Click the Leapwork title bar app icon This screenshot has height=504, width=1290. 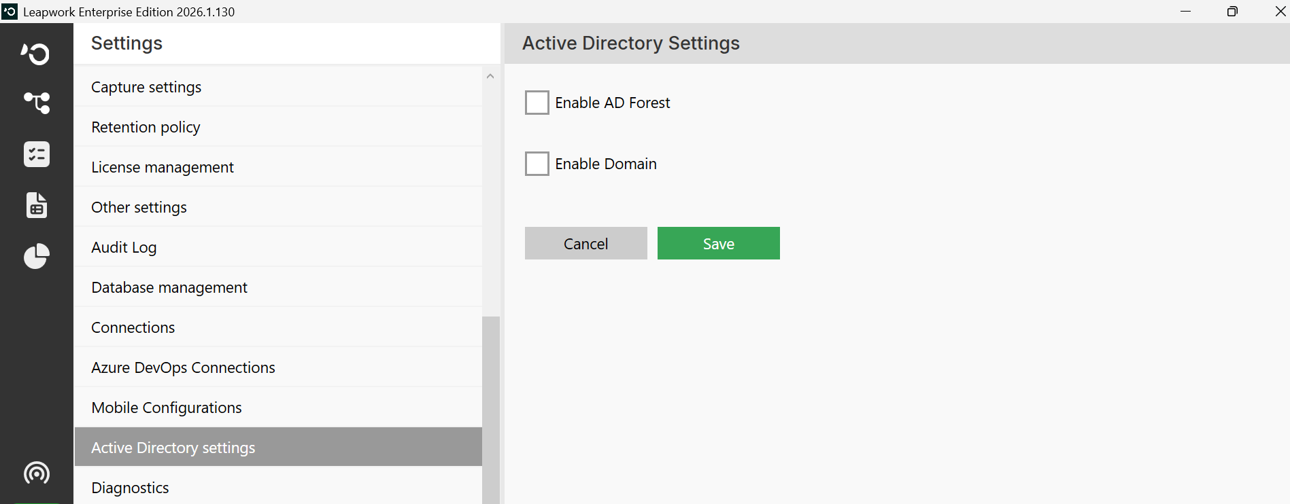click(x=10, y=12)
